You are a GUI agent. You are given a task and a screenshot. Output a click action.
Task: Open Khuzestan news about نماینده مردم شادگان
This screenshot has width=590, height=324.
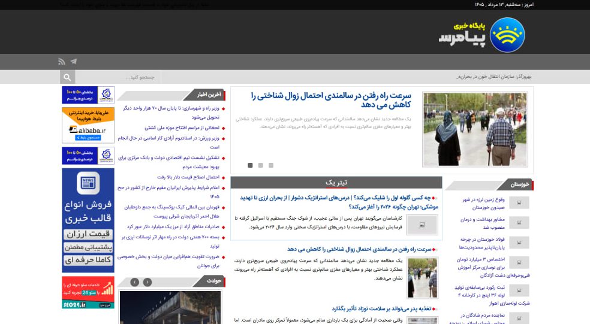477,318
